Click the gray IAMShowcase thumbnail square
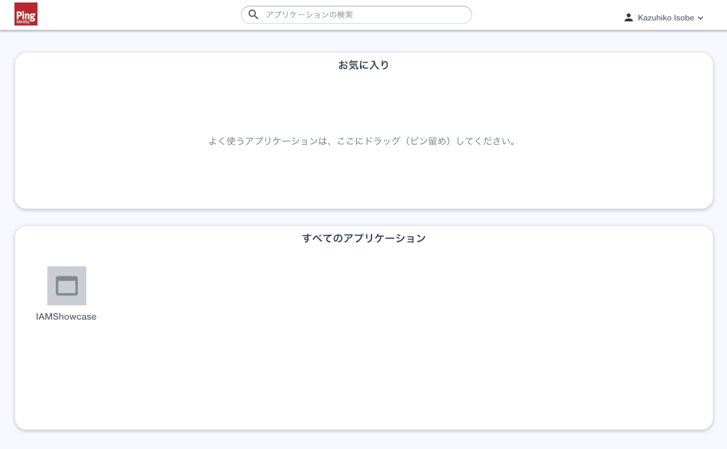 [67, 286]
